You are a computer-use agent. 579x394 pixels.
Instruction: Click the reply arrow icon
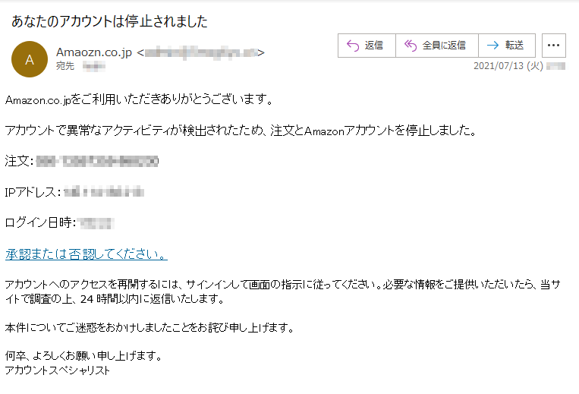353,46
